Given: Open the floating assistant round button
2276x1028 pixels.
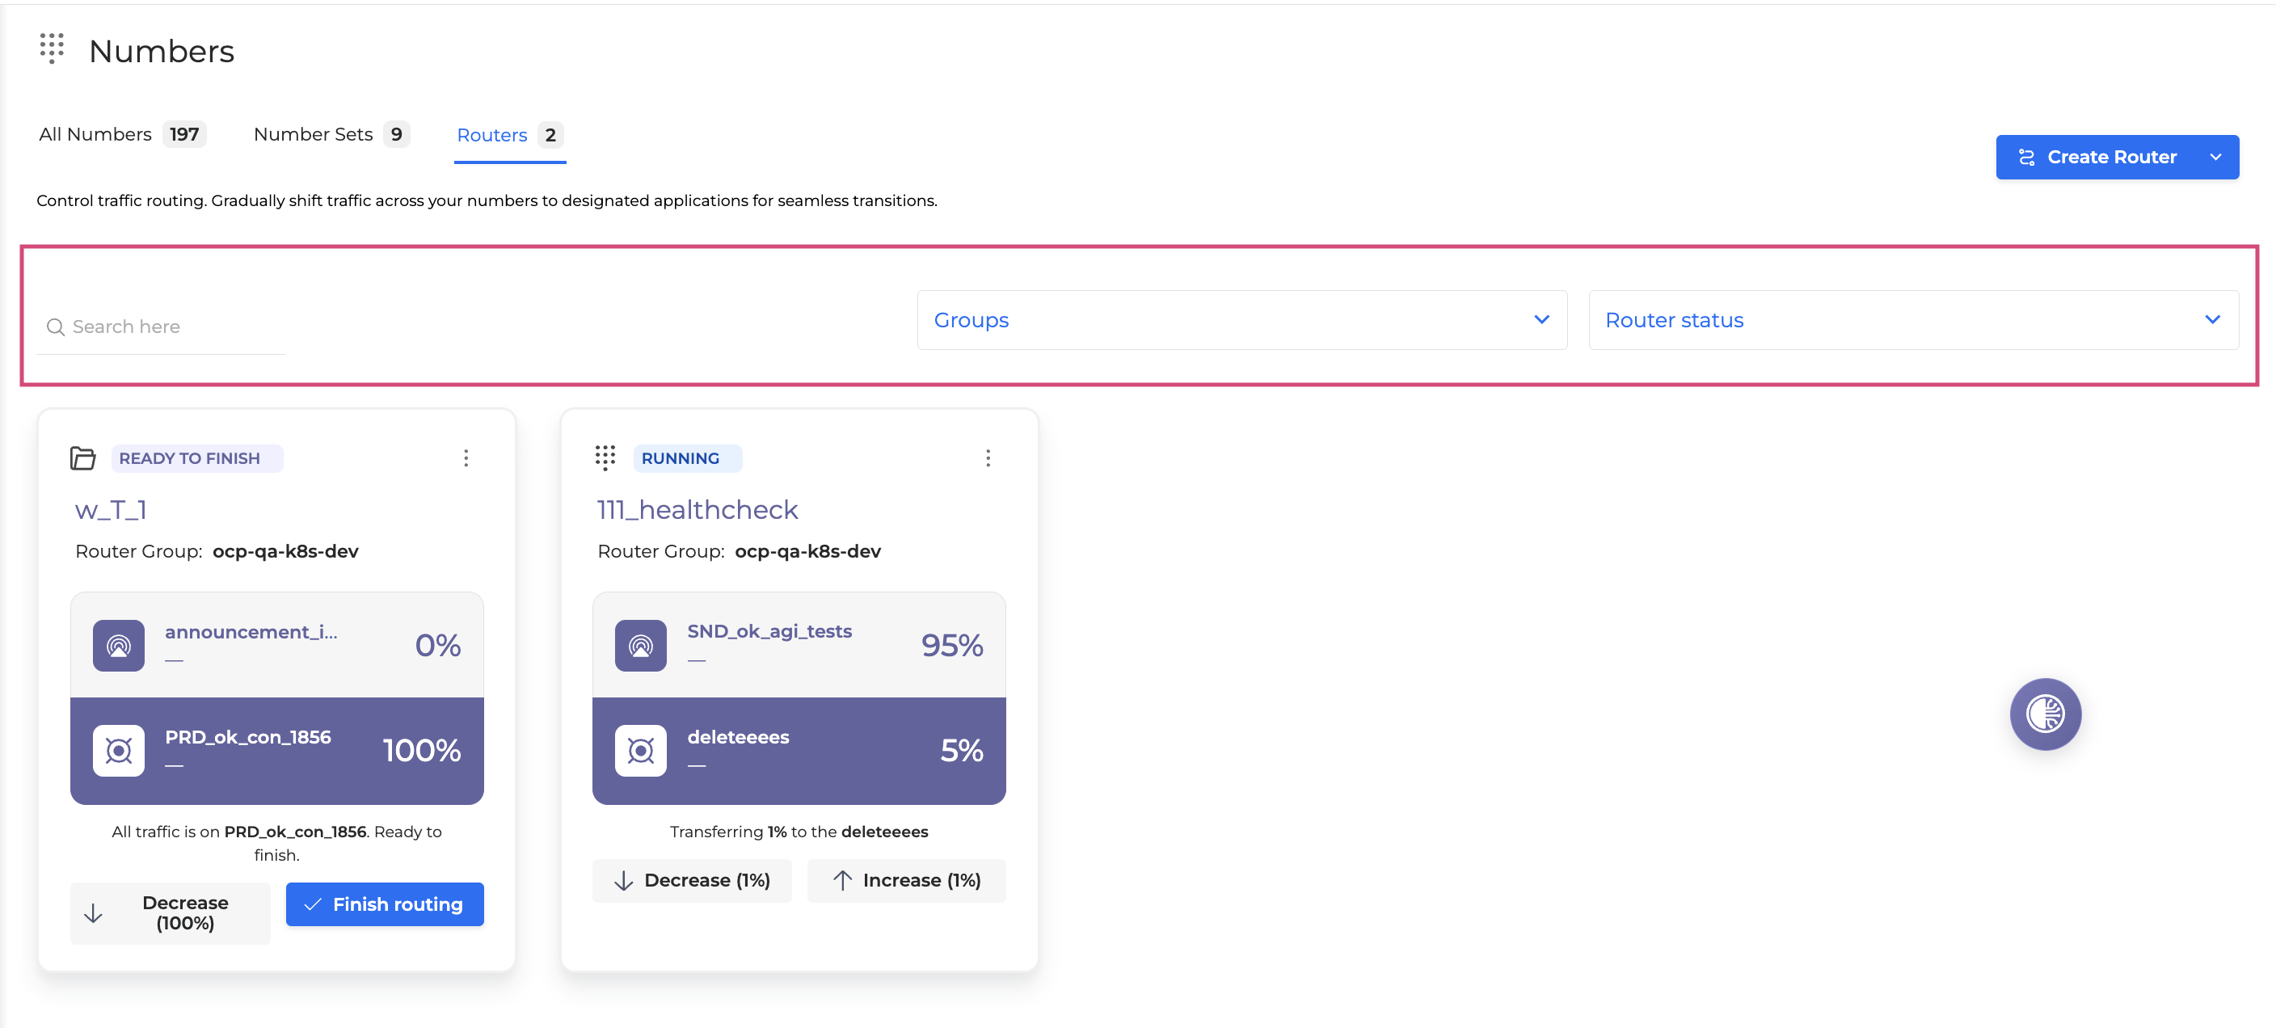Looking at the screenshot, I should (x=2046, y=714).
